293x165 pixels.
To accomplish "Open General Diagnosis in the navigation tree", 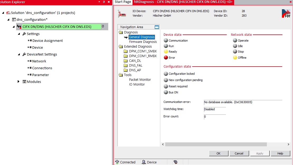I will (142, 37).
